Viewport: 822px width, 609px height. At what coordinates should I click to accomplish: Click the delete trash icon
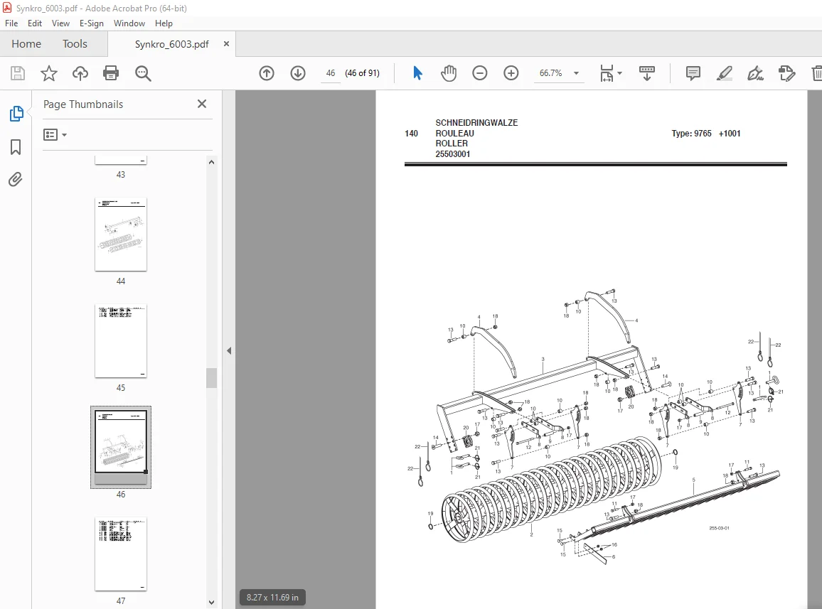817,73
